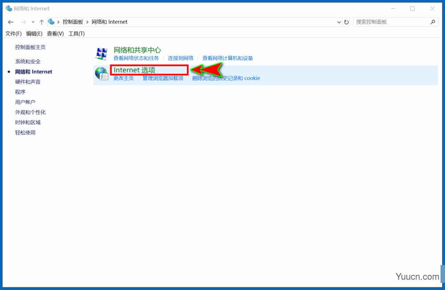The height and width of the screenshot is (290, 445).
Task: Open 系统和安全 category
Action: coord(28,61)
